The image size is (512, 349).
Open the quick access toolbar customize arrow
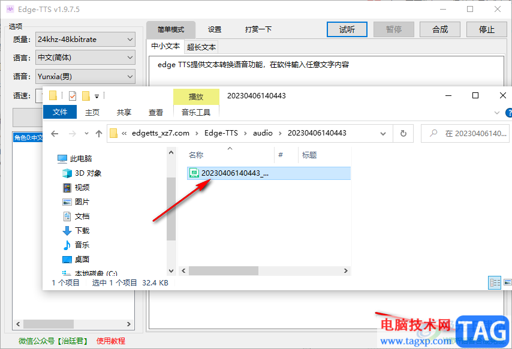click(97, 97)
